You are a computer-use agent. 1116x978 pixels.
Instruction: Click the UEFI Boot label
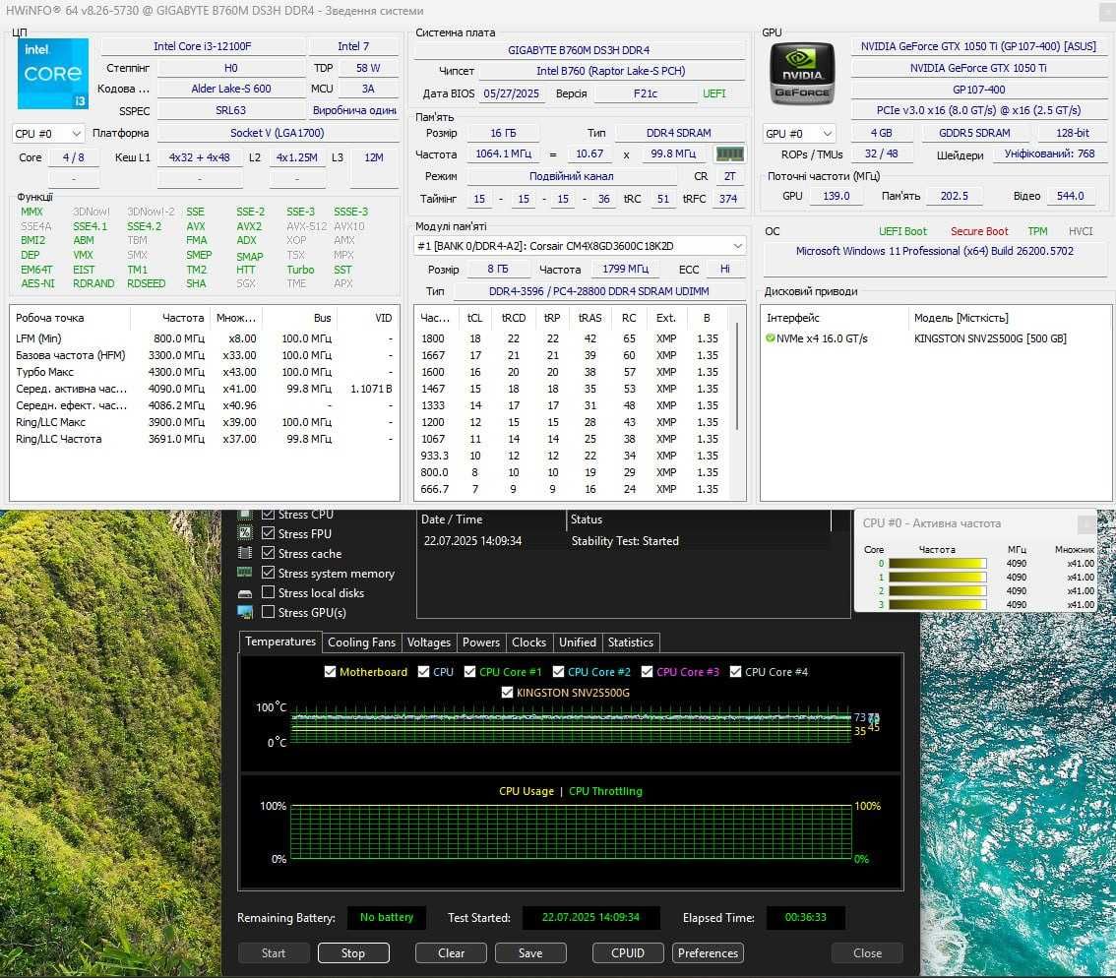click(902, 231)
